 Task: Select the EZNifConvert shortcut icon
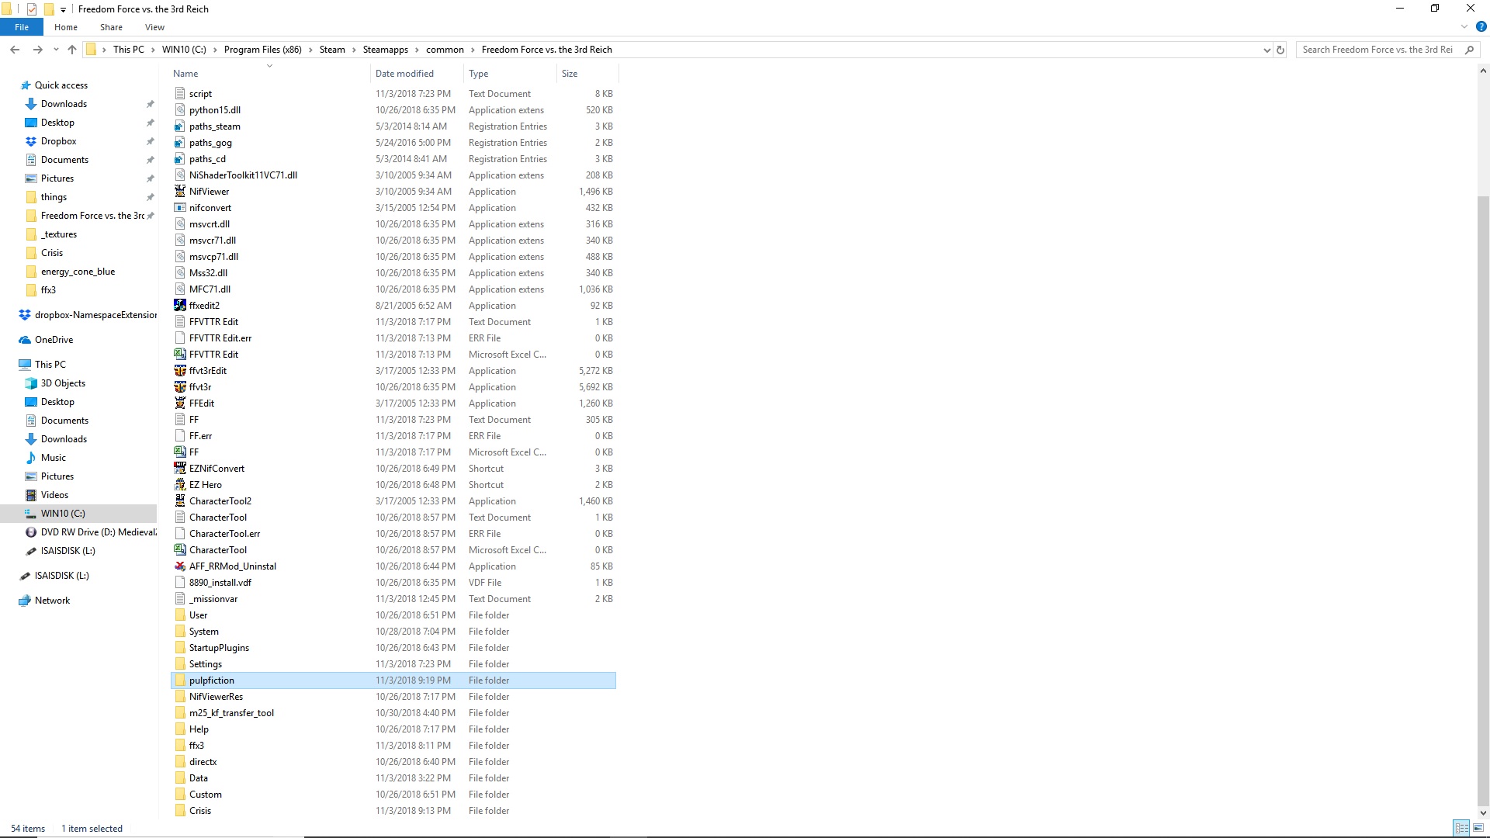[180, 469]
